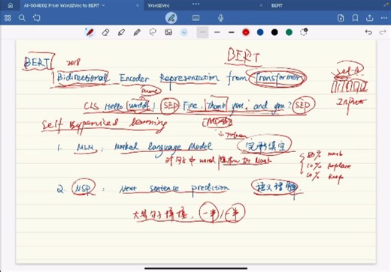
Task: Open the more options ellipsis menu
Action: click(384, 18)
